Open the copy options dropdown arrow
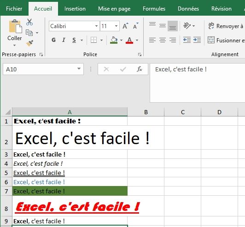 pos(37,33)
